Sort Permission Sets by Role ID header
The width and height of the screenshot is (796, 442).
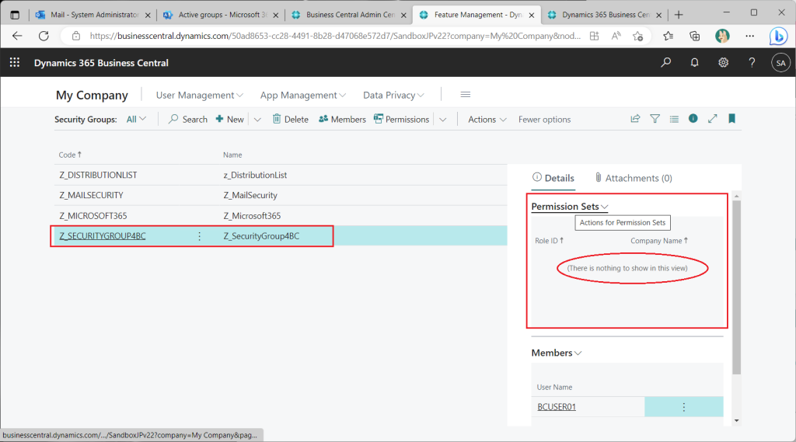(x=550, y=241)
